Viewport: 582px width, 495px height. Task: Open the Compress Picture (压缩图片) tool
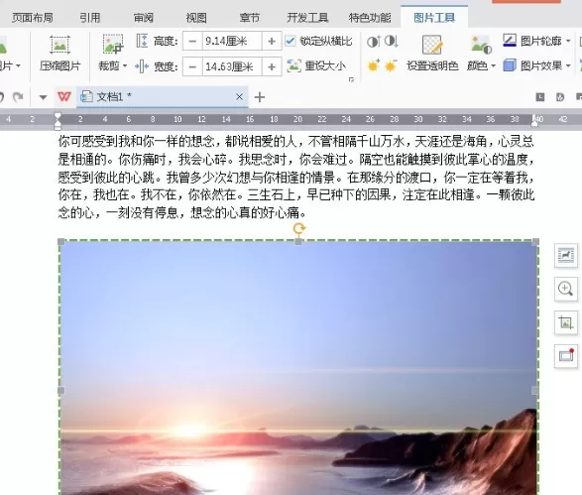59,53
